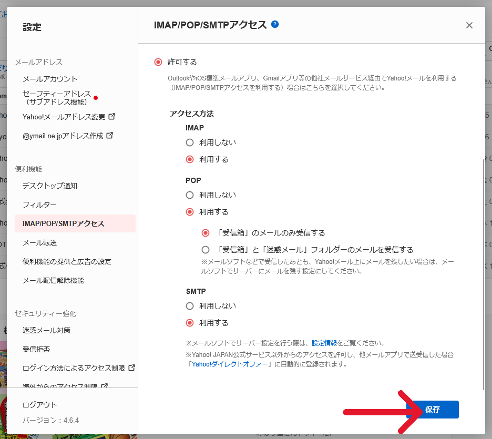Viewport: 492px width, 439px height.
Task: Open セーフティーアドレス settings section
Action: (x=57, y=97)
